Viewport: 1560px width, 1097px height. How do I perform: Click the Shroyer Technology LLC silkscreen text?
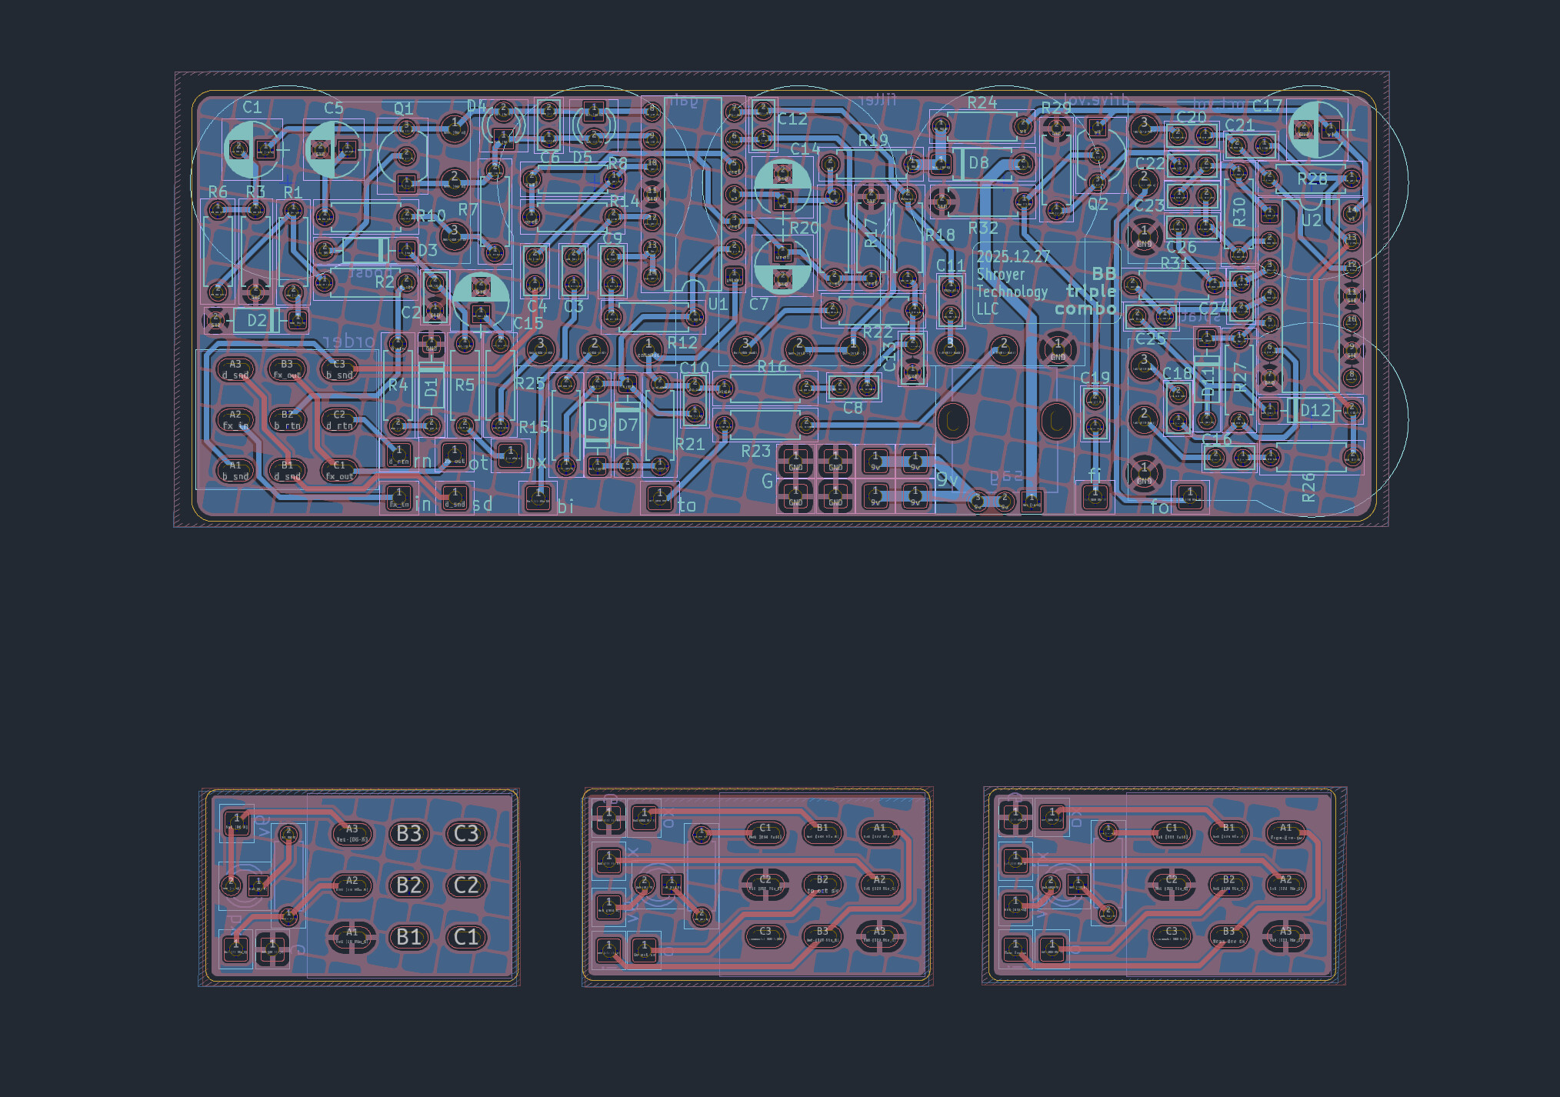point(1012,292)
